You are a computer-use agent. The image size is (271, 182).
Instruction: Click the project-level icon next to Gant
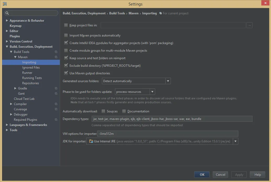point(56,94)
